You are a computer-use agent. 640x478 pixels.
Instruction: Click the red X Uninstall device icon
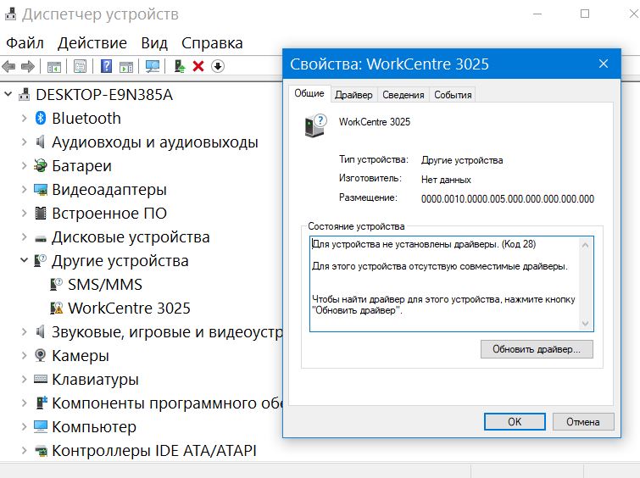(x=198, y=66)
